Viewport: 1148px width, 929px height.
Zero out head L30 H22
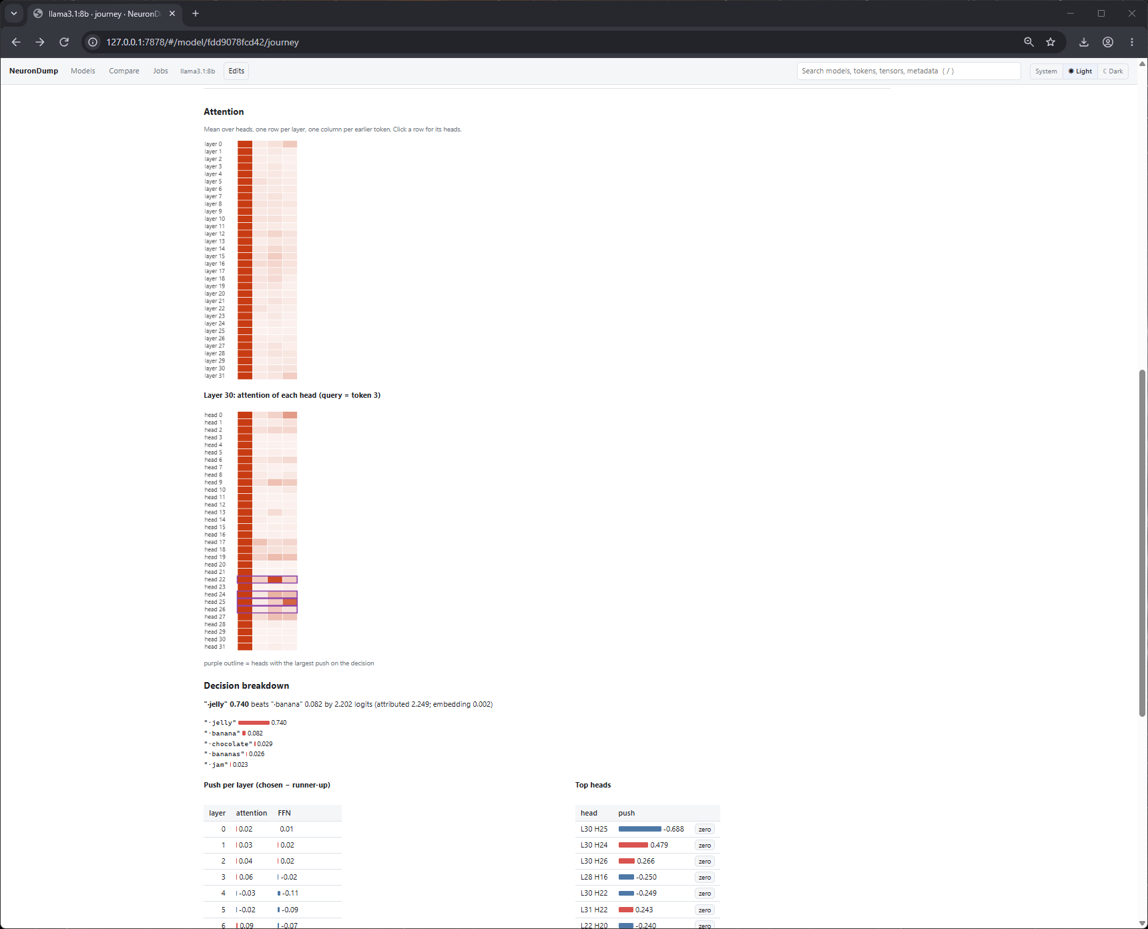[705, 893]
